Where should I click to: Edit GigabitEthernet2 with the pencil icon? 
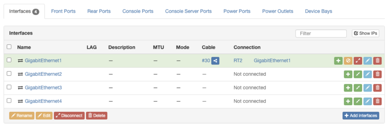coord(368,74)
